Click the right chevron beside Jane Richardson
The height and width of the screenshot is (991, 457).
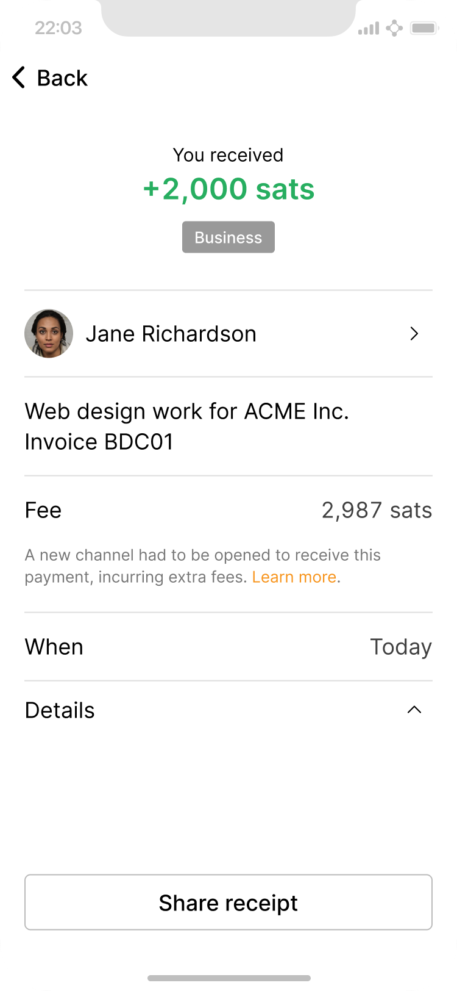414,334
